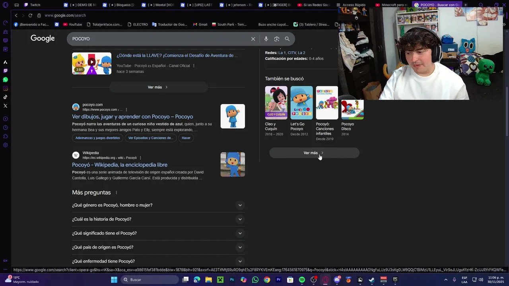This screenshot has height=286, width=509.
Task: Open the CITV network link
Action: click(x=292, y=53)
